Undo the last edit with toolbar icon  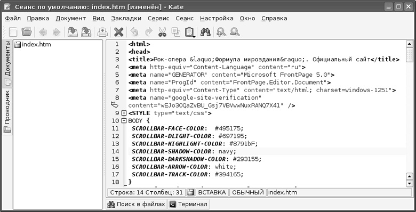point(134,32)
